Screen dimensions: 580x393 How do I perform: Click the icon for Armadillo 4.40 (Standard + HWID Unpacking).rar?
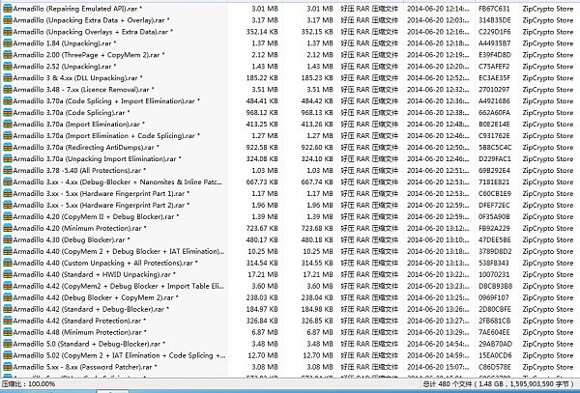8,274
